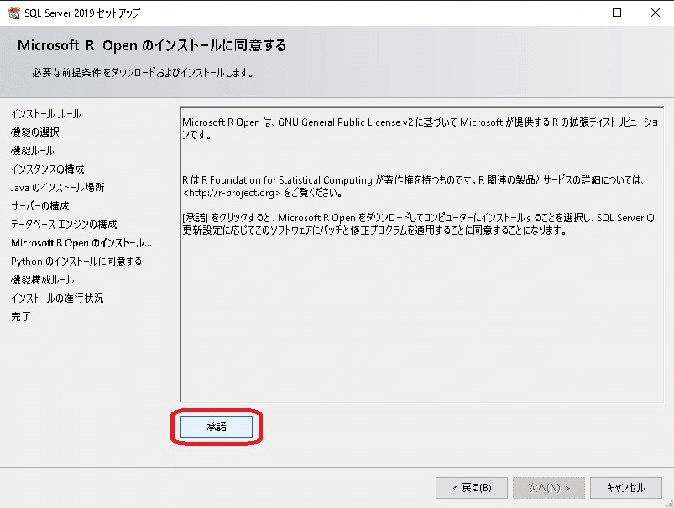
Task: Select the 機能の選択 step
Action: click(35, 132)
